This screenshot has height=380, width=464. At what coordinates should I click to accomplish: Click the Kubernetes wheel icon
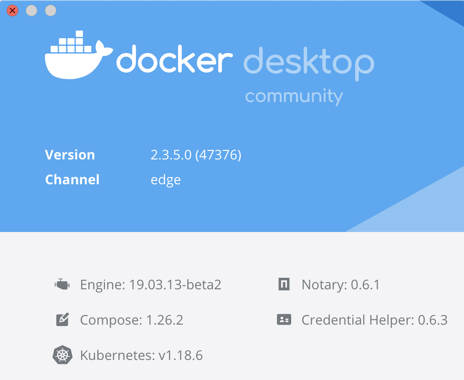(x=63, y=355)
